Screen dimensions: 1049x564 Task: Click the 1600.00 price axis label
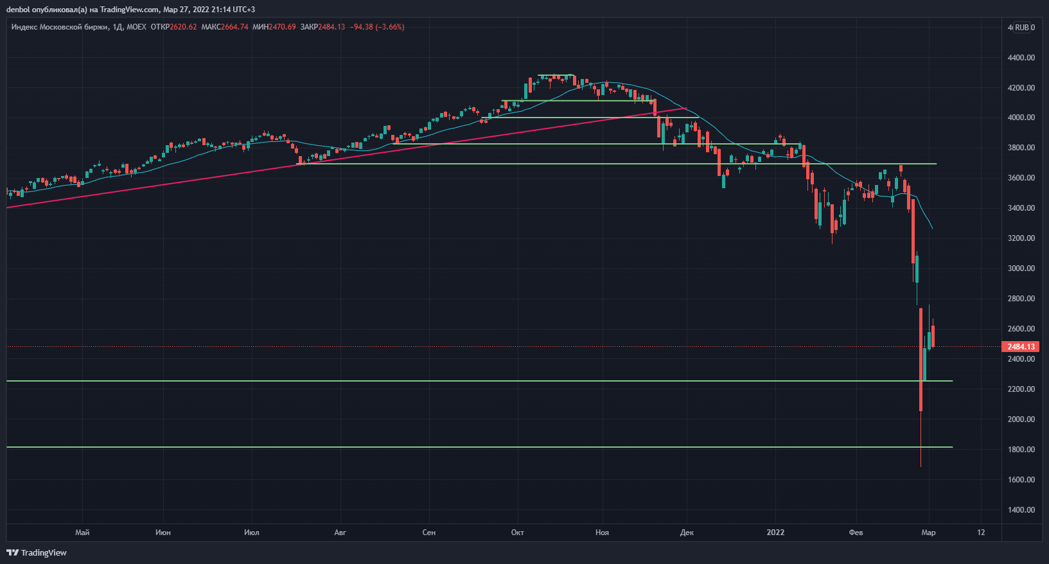[x=1021, y=480]
